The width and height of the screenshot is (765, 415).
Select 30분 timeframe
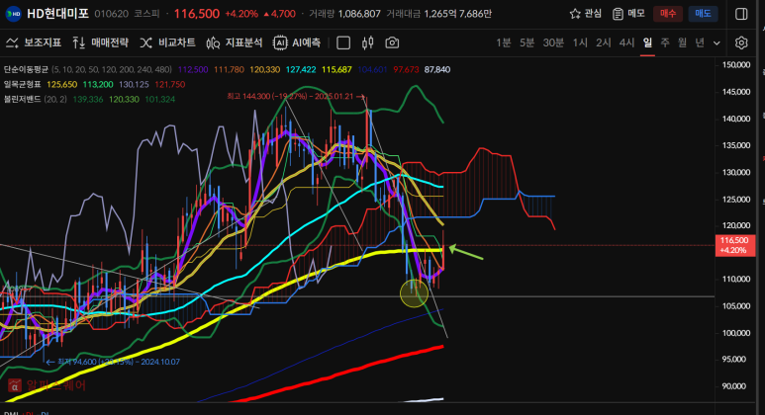click(x=554, y=42)
